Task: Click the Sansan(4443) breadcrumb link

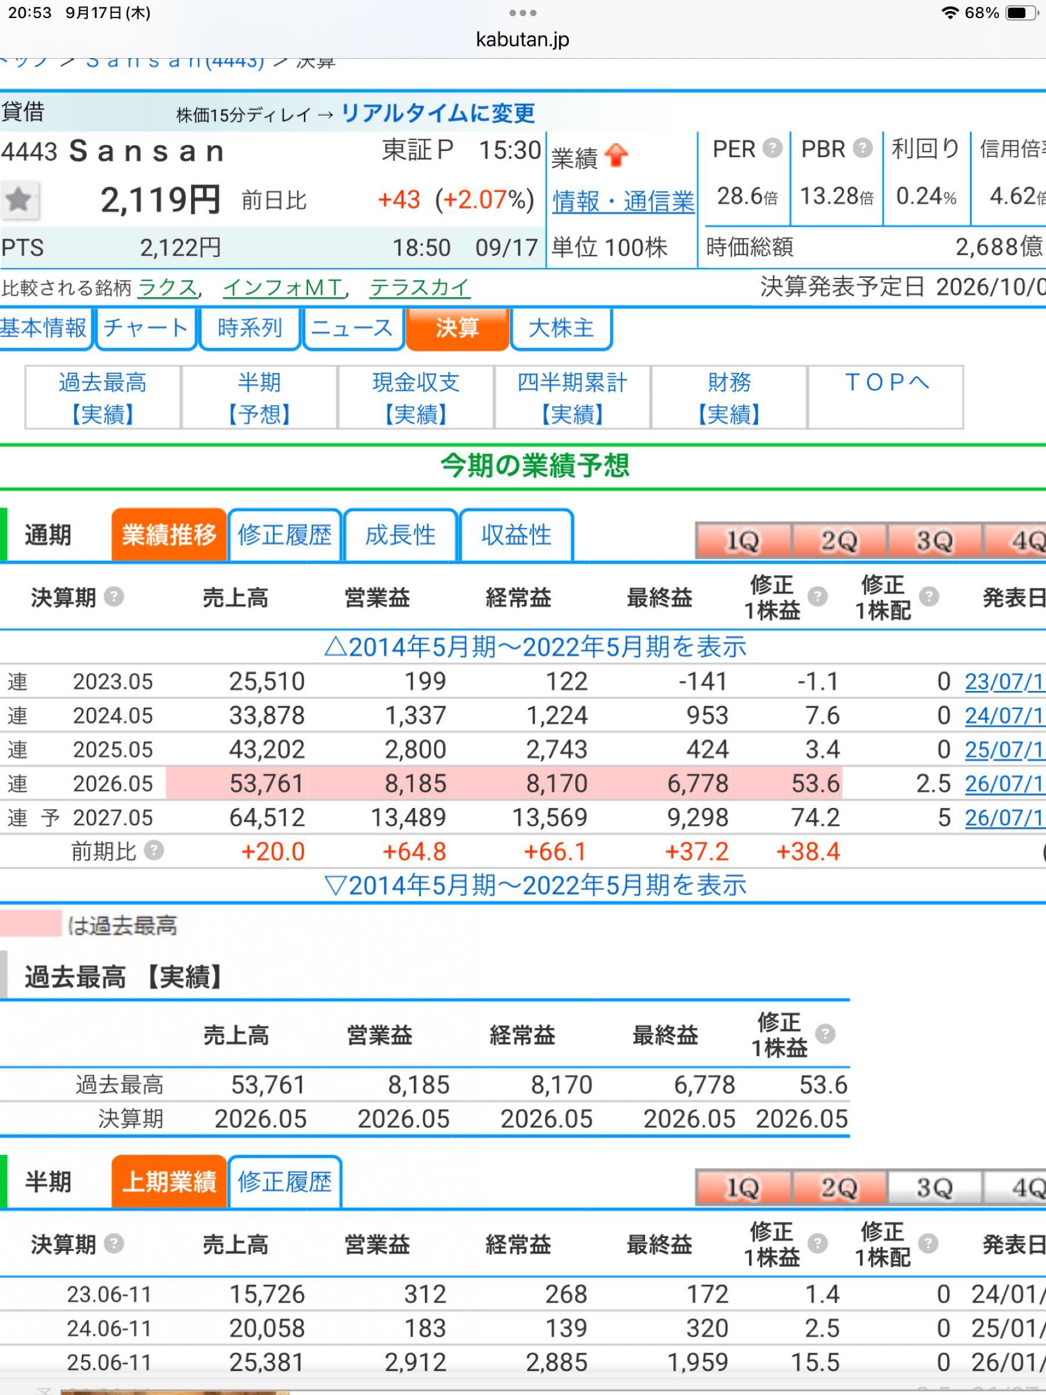Action: 175,62
